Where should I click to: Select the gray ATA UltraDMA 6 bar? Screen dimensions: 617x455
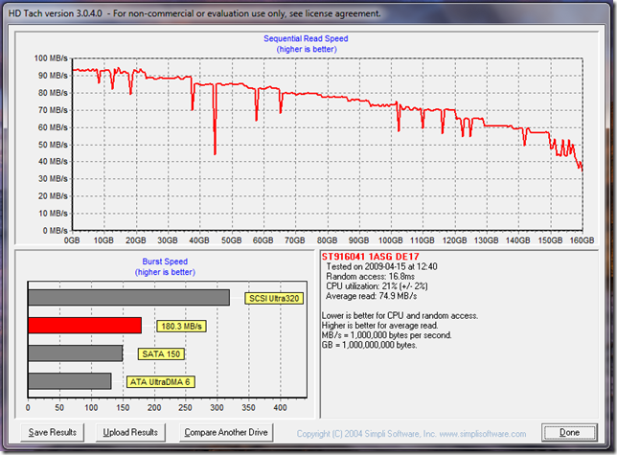(x=70, y=382)
